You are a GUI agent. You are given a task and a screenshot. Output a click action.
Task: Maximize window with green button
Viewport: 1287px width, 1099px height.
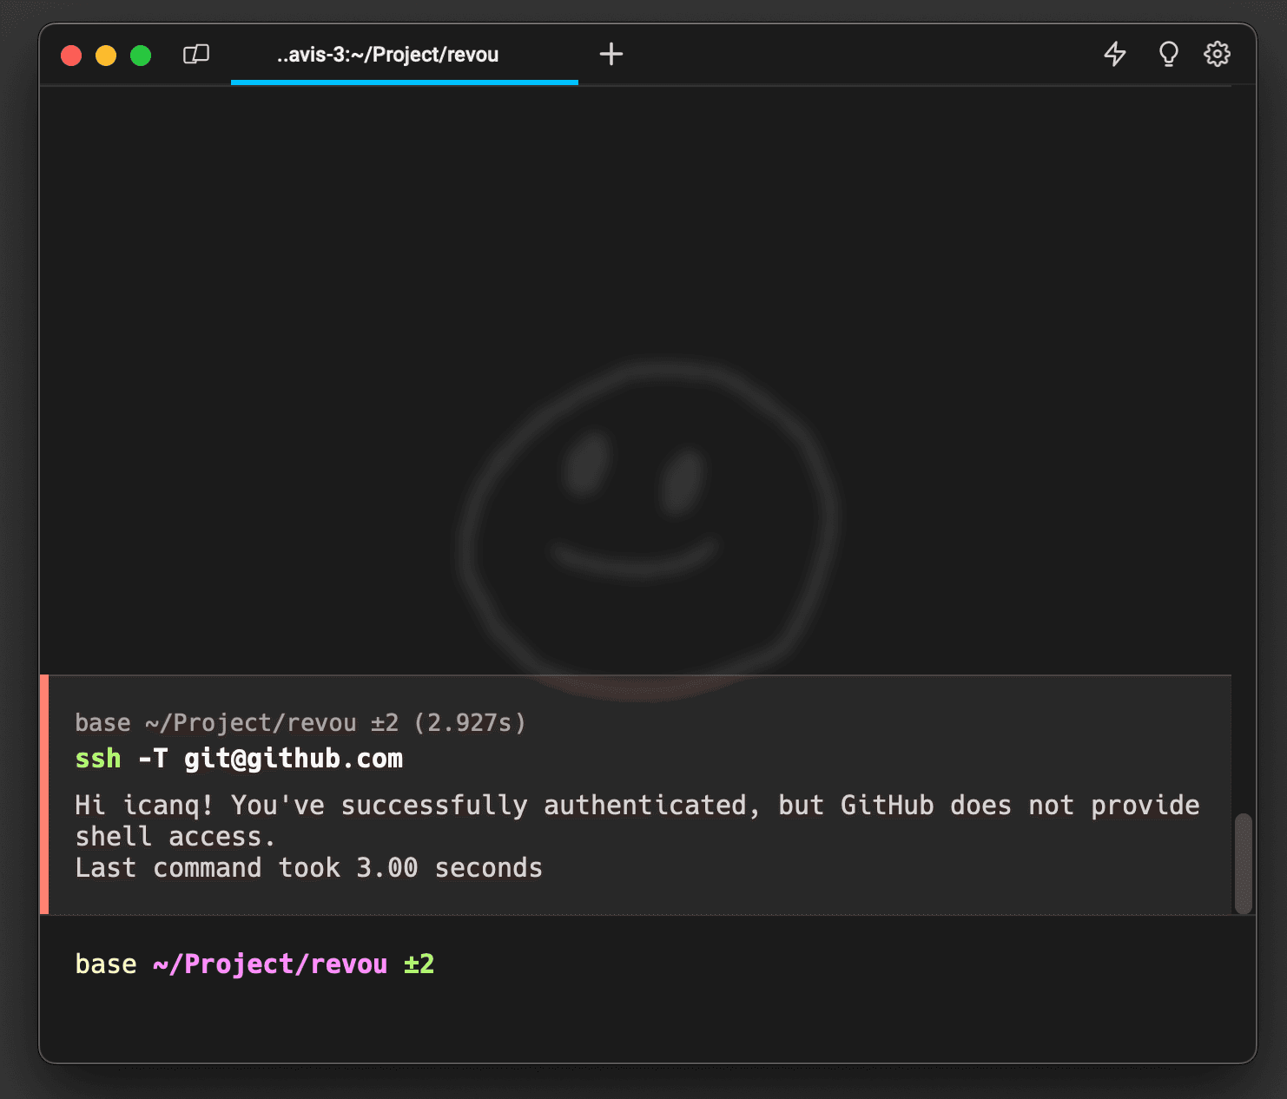(x=141, y=56)
